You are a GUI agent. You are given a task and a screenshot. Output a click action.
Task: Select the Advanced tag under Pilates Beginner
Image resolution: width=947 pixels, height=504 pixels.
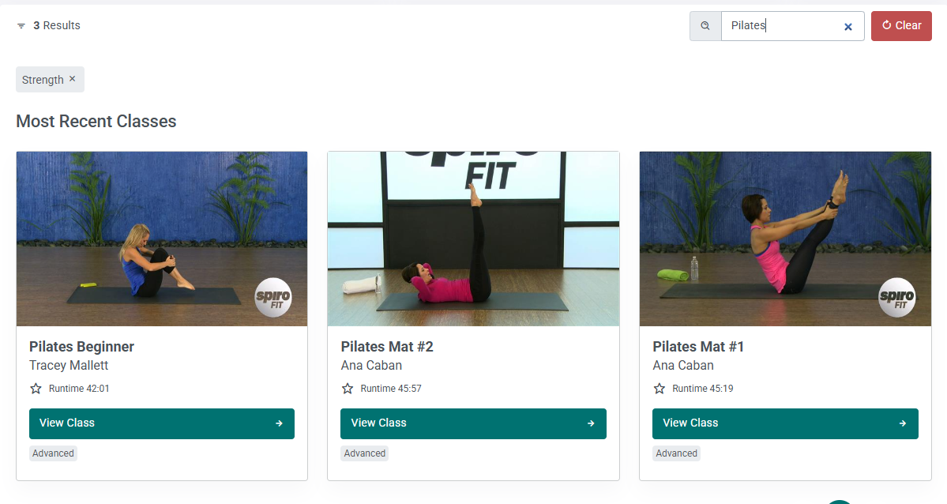coord(52,453)
